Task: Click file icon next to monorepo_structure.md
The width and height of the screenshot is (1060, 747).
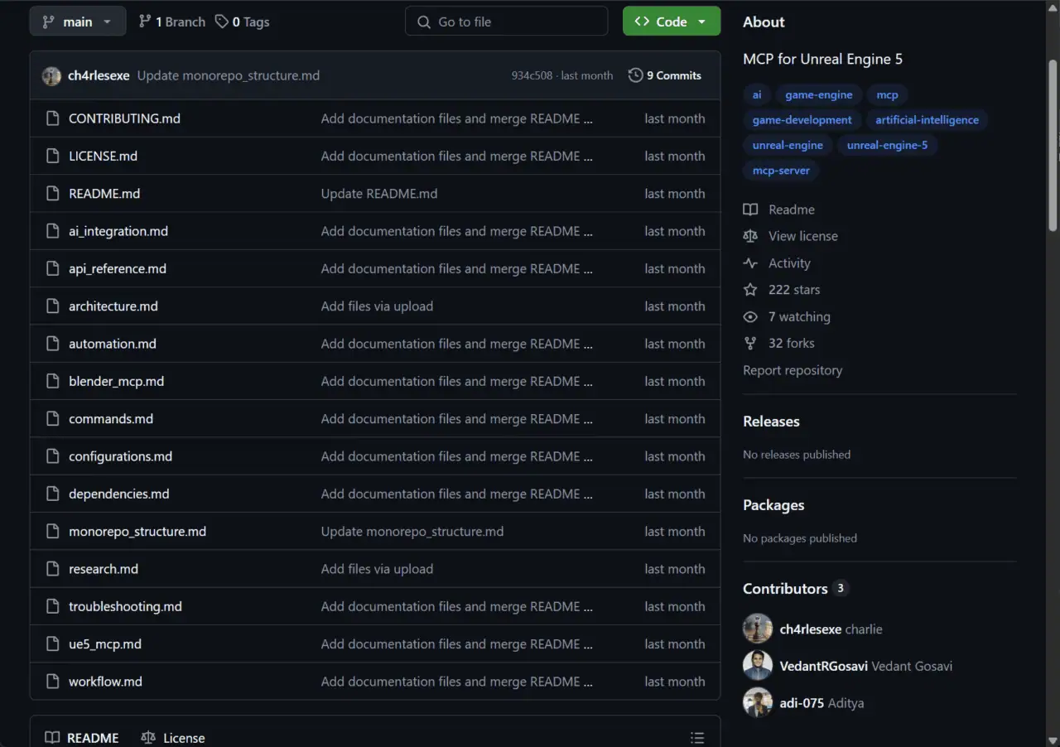Action: (x=52, y=532)
